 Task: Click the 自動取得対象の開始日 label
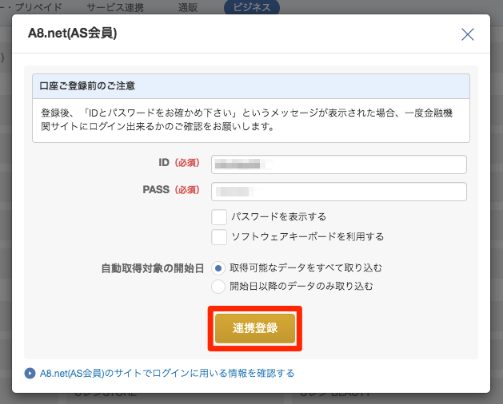(153, 268)
